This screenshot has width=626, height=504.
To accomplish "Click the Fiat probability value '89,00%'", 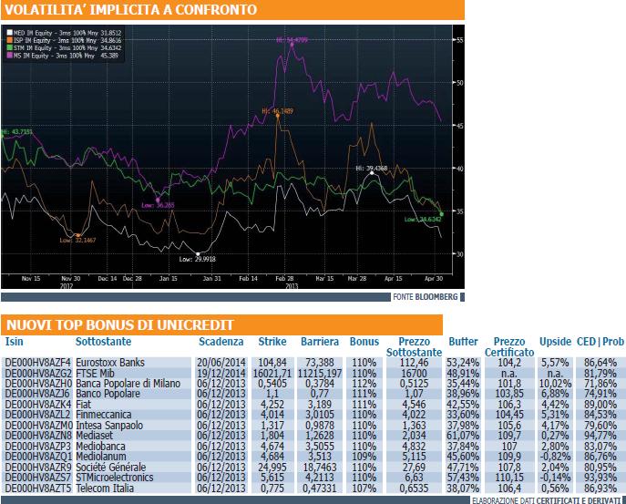I will (600, 404).
